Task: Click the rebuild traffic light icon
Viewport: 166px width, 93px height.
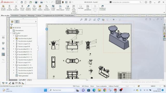Action: pos(63,2)
